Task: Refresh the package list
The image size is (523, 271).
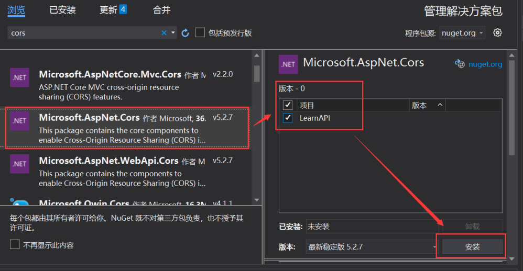Action: click(x=185, y=32)
